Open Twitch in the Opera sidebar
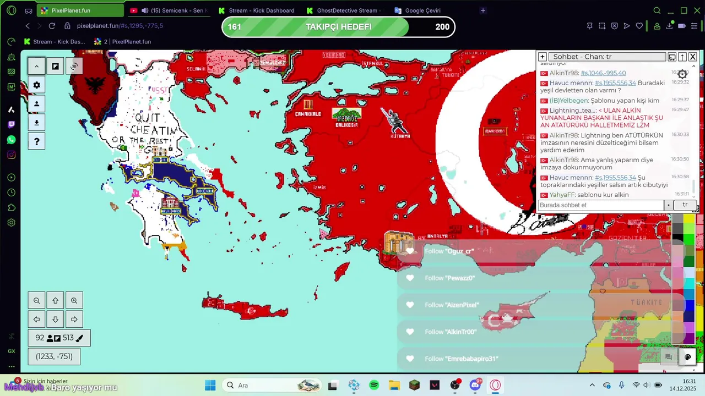 [11, 125]
